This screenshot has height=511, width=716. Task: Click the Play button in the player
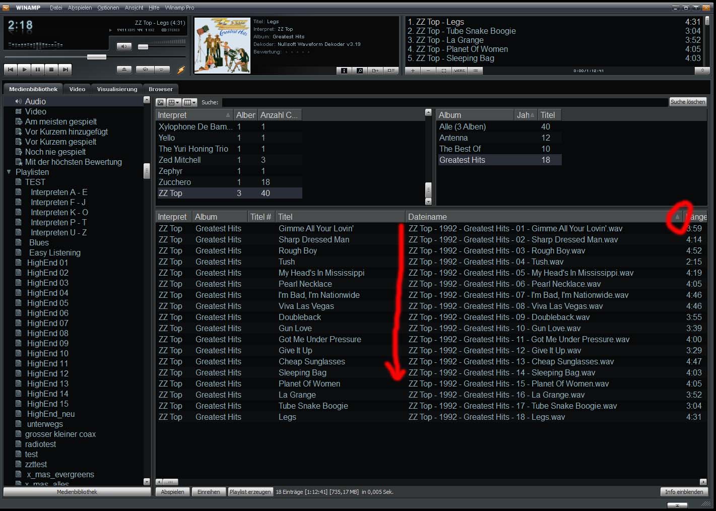point(24,70)
